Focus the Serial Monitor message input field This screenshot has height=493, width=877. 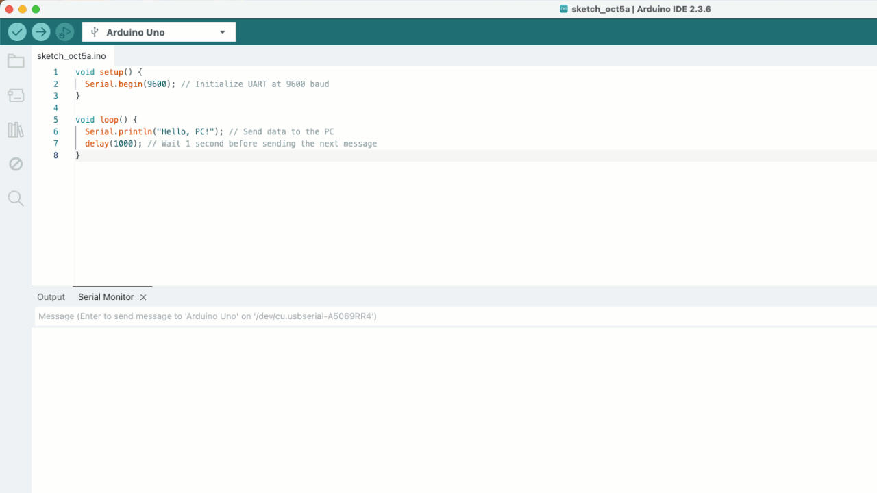[456, 316]
